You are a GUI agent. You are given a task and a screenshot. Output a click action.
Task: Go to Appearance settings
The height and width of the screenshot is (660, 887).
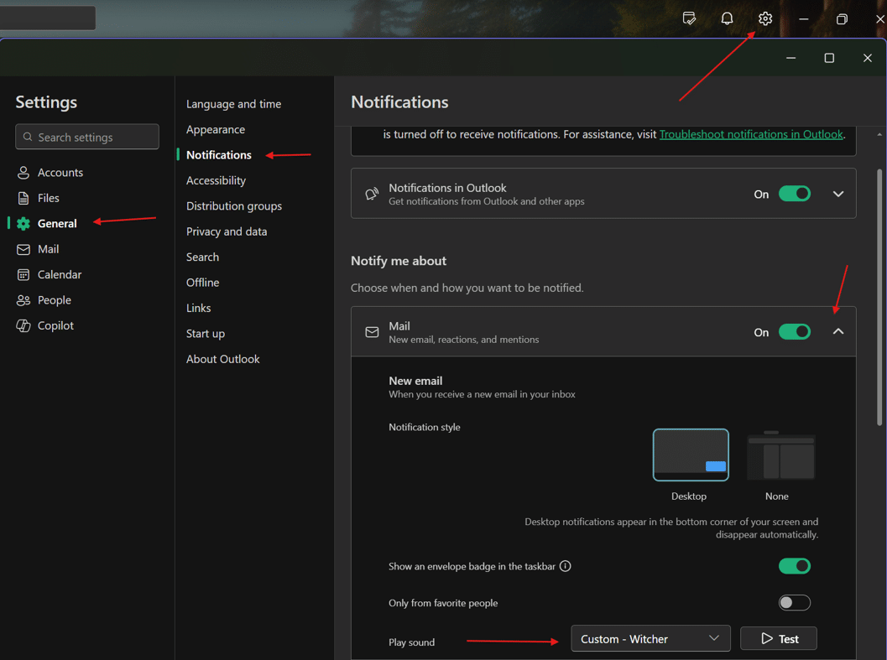(216, 129)
